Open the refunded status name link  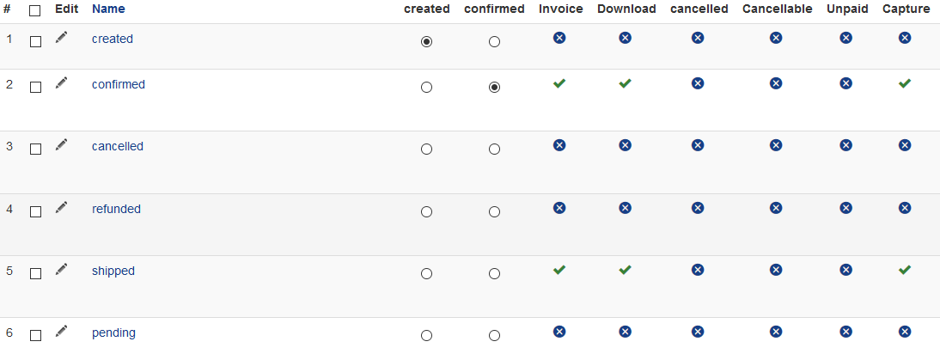click(x=116, y=209)
